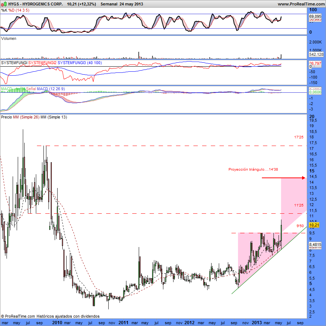Viewport: 326px width, 326px height.
Task: Click the 2012 year on time axis
Action: pyautogui.click(x=189, y=322)
